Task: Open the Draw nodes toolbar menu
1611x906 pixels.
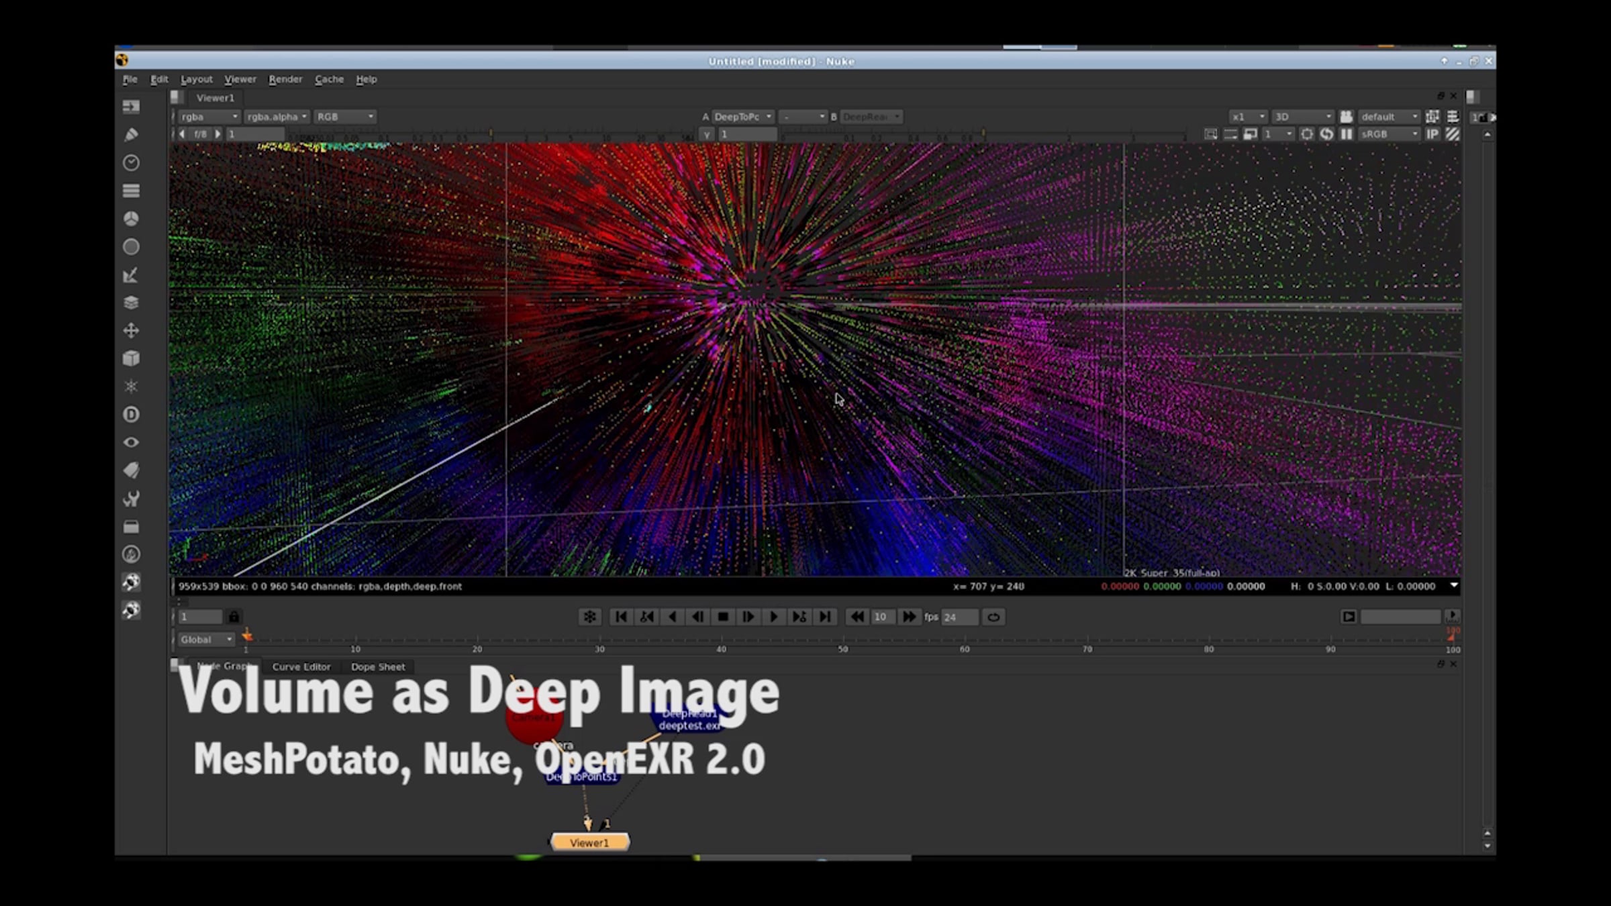Action: pos(131,135)
